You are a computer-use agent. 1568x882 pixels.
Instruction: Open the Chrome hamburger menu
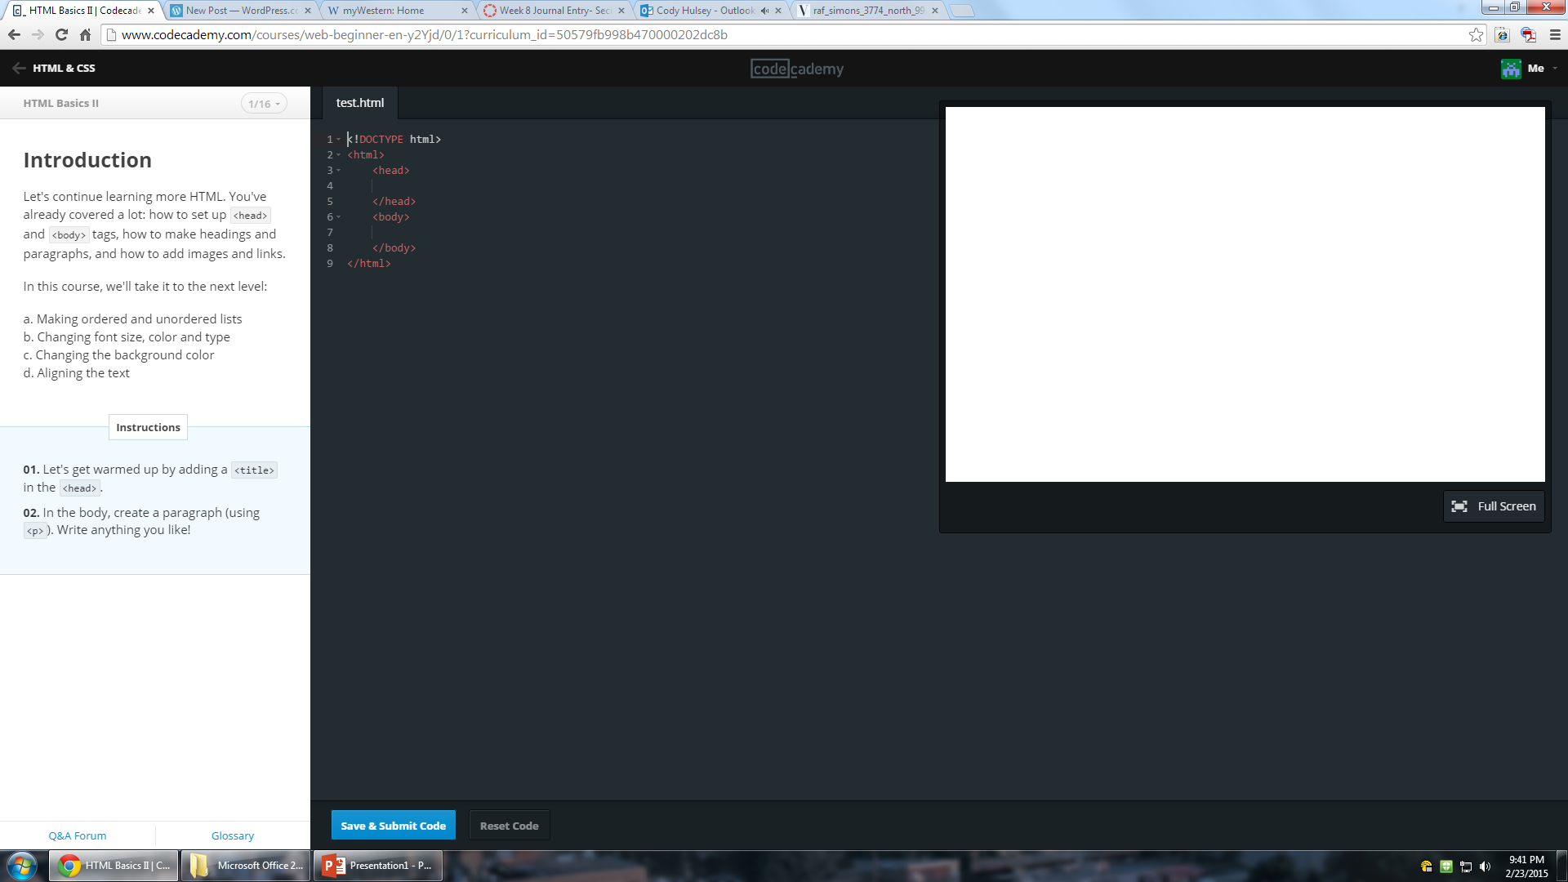(1555, 35)
